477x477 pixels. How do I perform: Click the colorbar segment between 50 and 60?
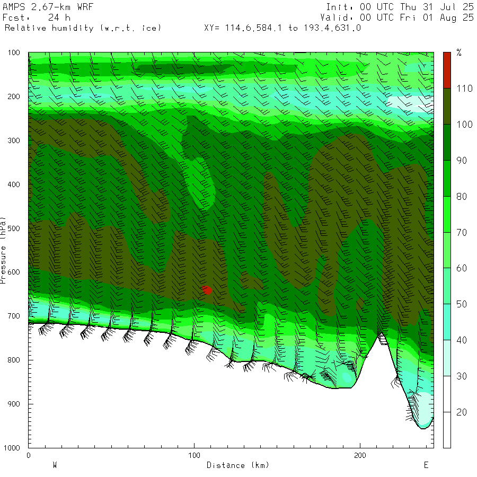tap(447, 286)
